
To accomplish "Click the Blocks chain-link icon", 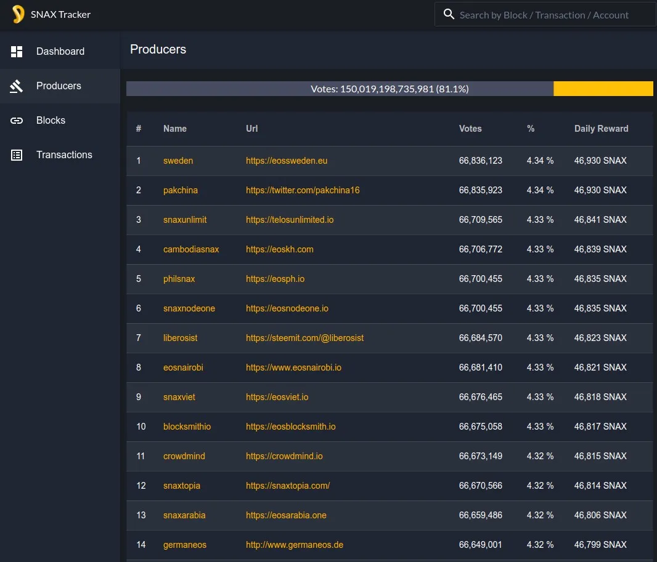I will pos(17,121).
